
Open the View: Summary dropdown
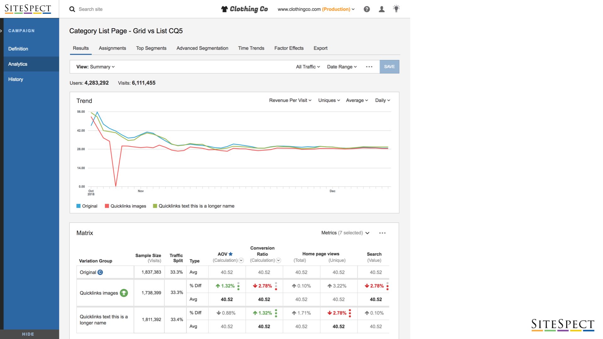pyautogui.click(x=95, y=67)
